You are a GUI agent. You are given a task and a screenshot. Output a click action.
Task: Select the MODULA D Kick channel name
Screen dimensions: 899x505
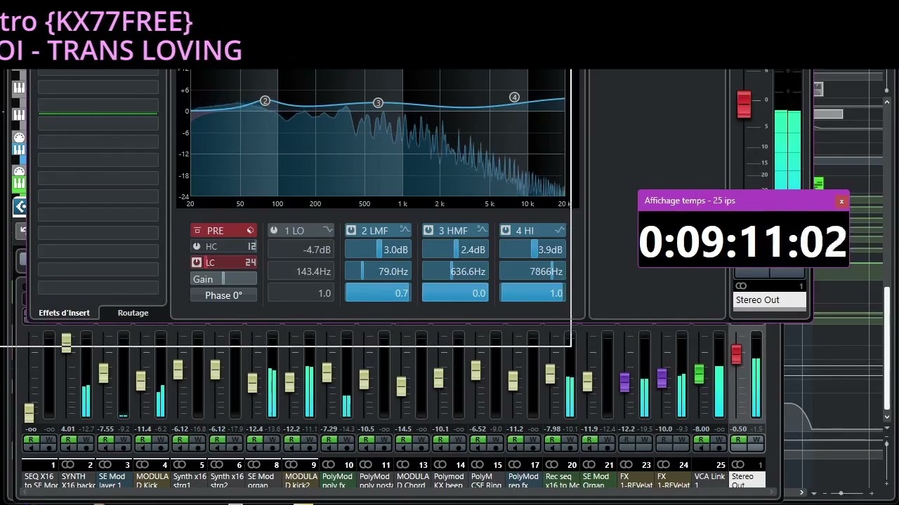152,480
